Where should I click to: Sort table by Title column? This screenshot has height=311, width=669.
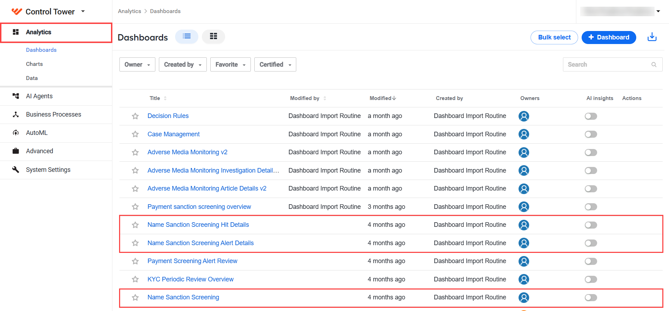[158, 98]
